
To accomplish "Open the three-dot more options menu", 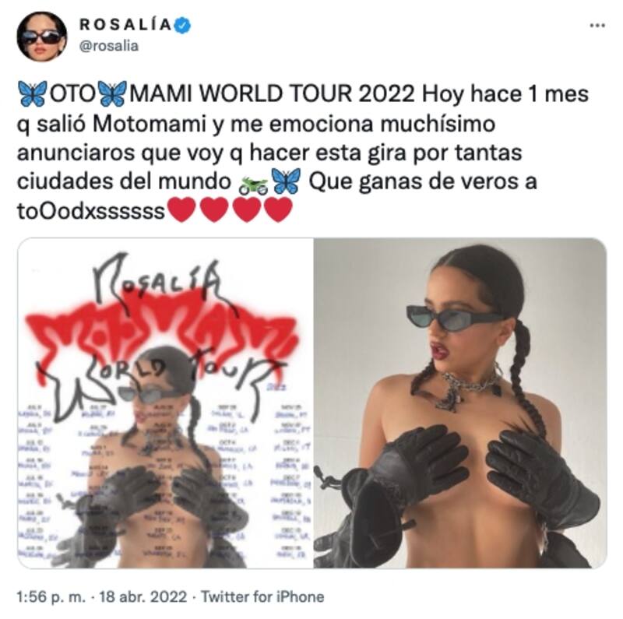I will (x=597, y=26).
